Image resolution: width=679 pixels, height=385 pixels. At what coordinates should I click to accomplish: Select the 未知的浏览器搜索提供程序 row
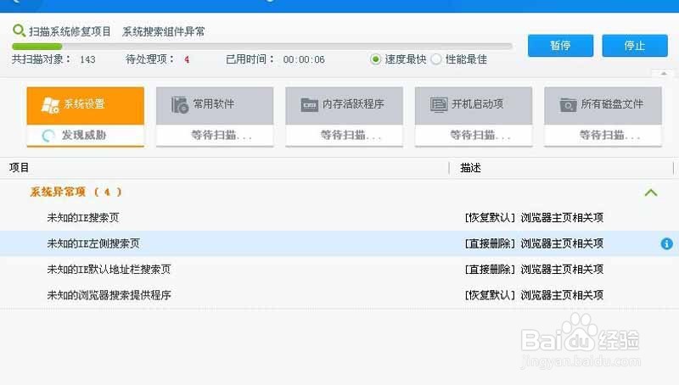(x=339, y=295)
